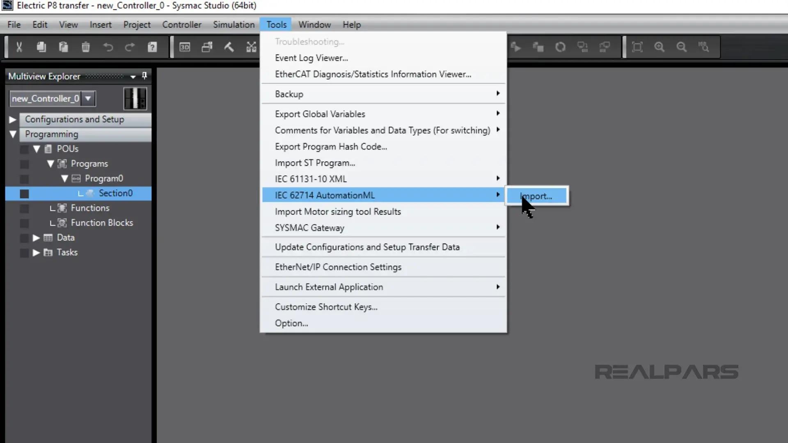Collapse the POUs tree node arrow
Screen dimensions: 788x443
[x=37, y=149]
